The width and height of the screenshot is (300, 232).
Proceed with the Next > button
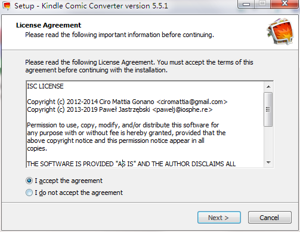point(219,218)
